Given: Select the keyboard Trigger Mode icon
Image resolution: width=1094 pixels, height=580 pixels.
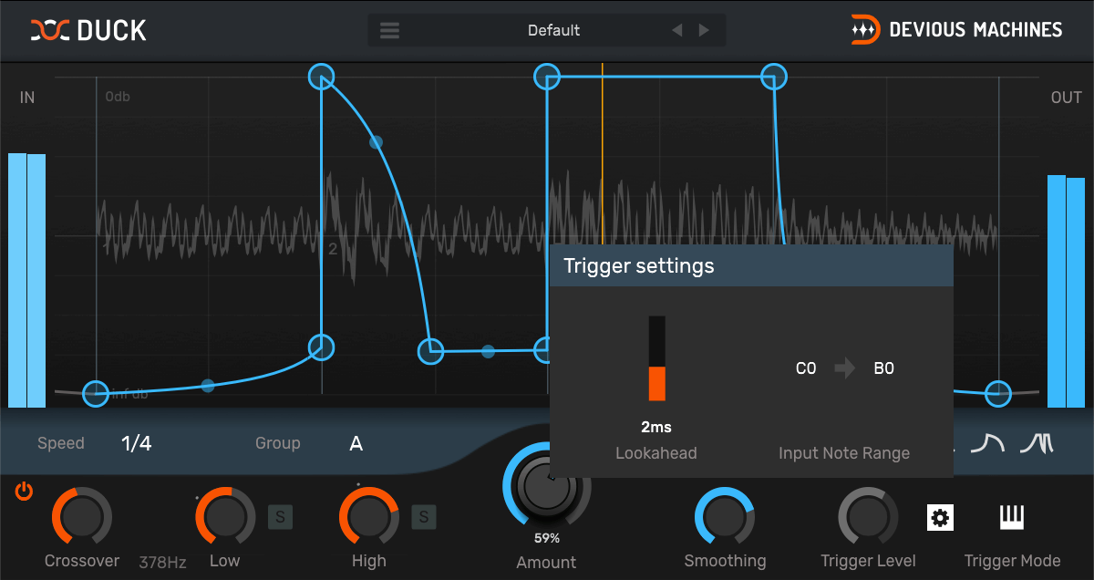Looking at the screenshot, I should [1012, 517].
